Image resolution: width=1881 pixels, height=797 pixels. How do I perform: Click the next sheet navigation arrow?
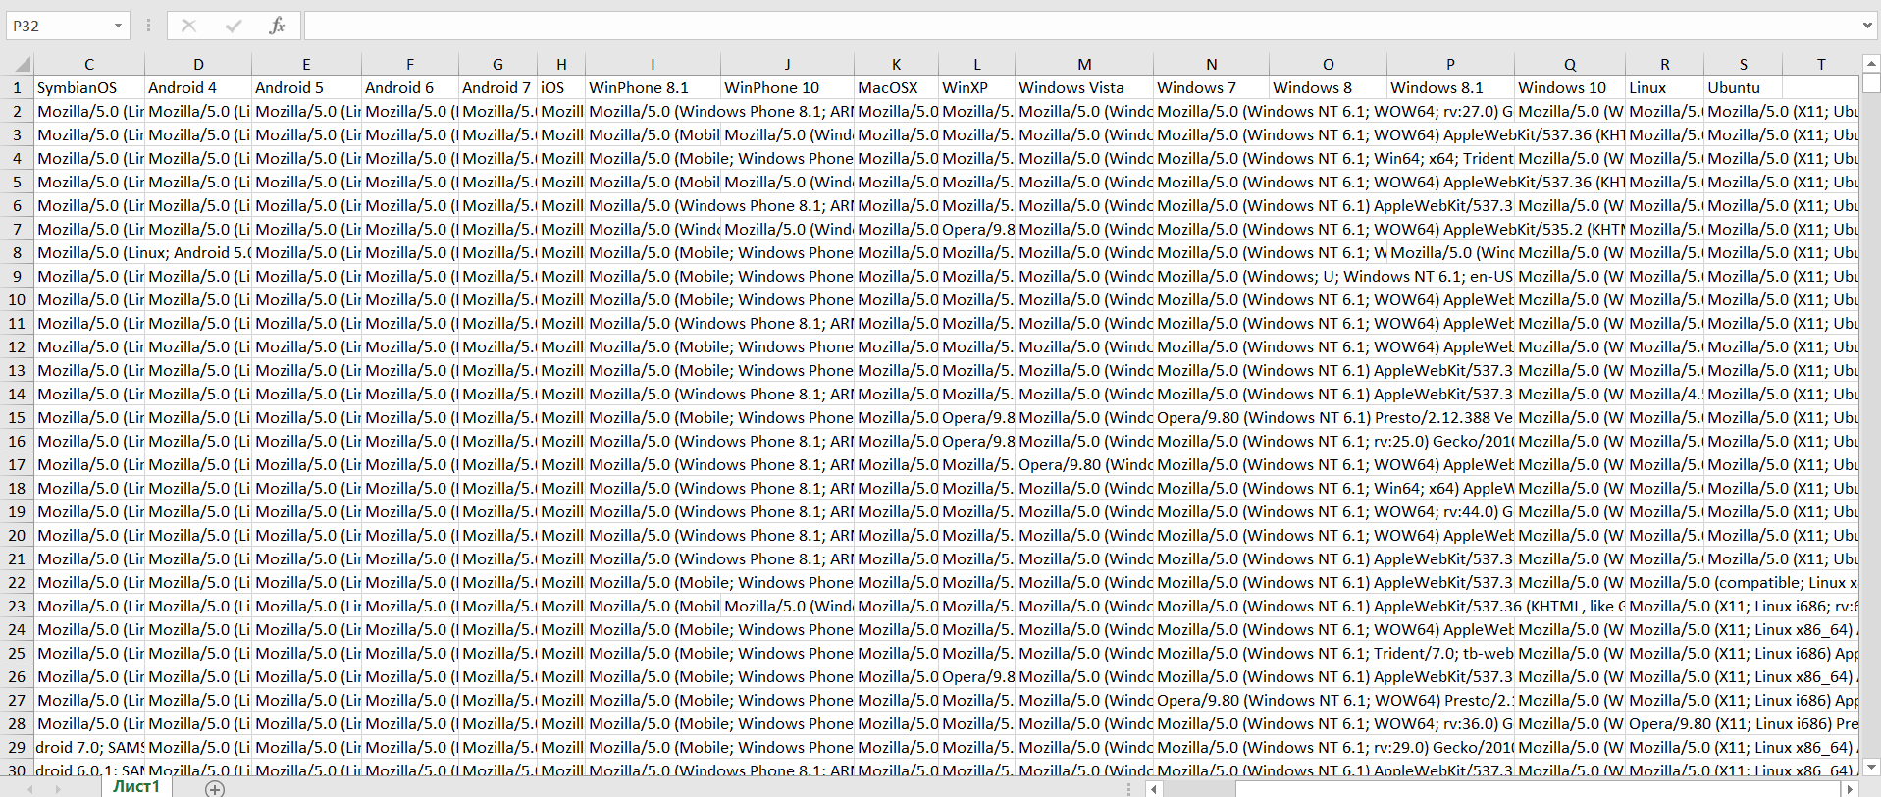click(57, 788)
